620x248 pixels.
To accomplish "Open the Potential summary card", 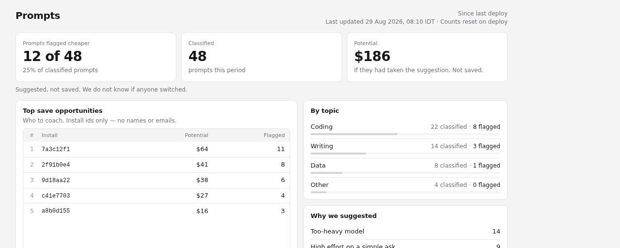I will (427, 57).
